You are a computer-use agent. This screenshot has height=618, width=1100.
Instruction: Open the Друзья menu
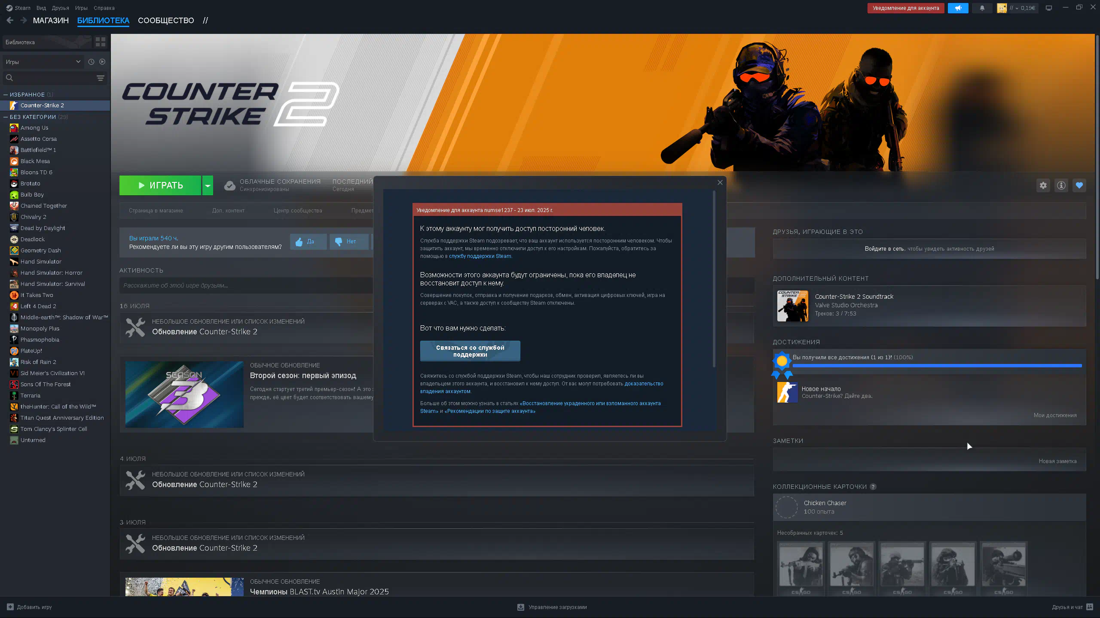tap(60, 8)
